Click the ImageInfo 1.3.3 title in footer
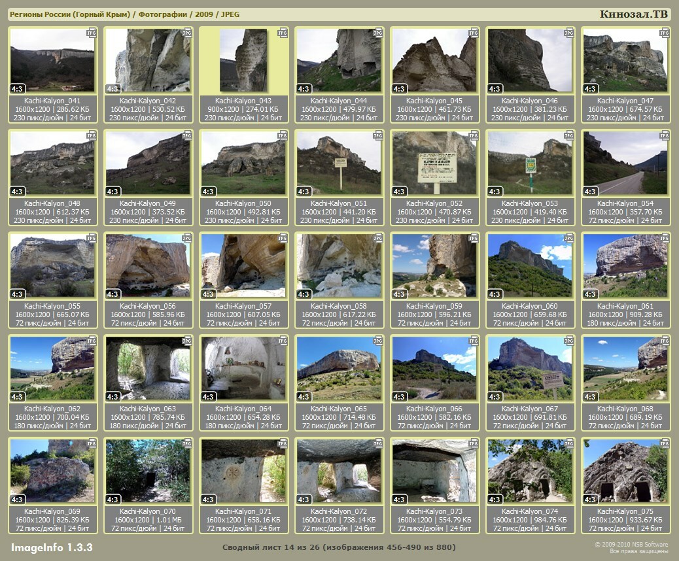 (52, 547)
